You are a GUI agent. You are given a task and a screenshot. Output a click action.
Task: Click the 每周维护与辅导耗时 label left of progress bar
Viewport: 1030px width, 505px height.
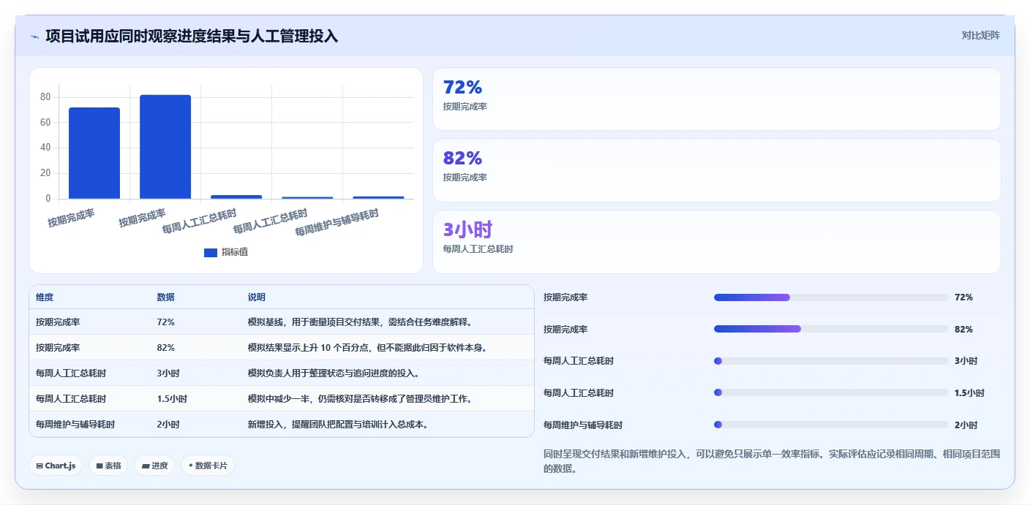[583, 425]
